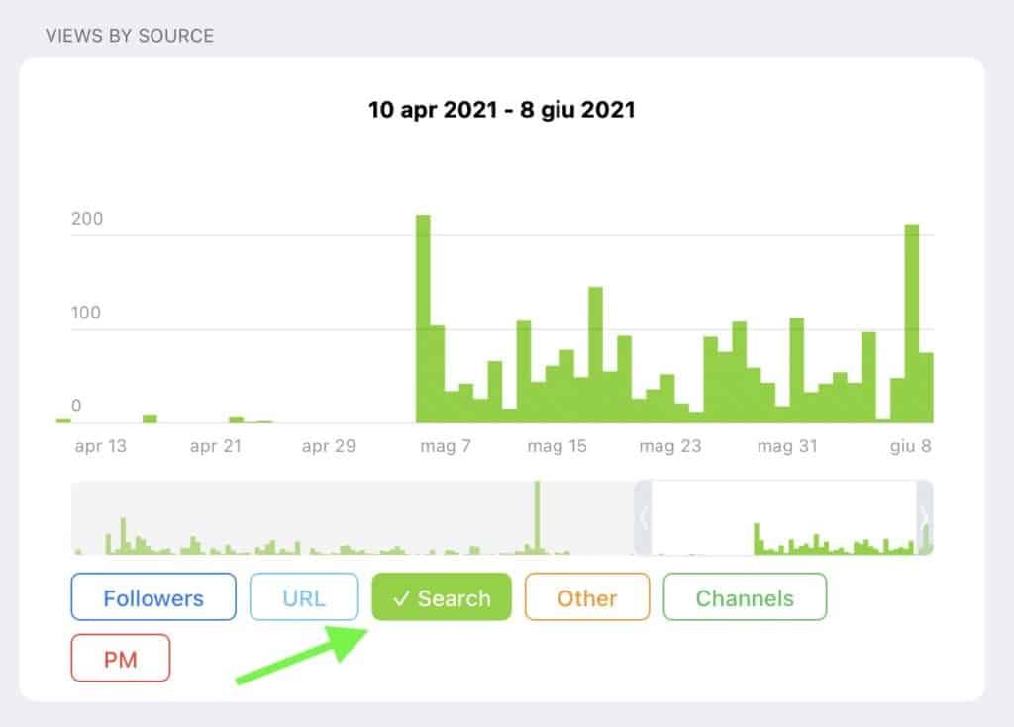Image resolution: width=1014 pixels, height=727 pixels.
Task: Toggle the PM source filter
Action: pyautogui.click(x=121, y=658)
